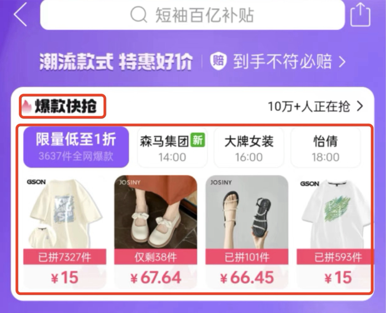
Task: Select the 限量低至1折 tab
Action: tap(76, 147)
